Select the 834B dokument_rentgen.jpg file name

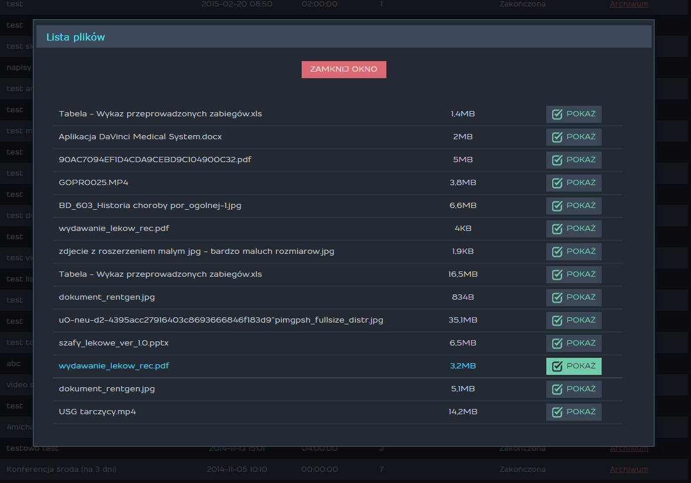106,297
